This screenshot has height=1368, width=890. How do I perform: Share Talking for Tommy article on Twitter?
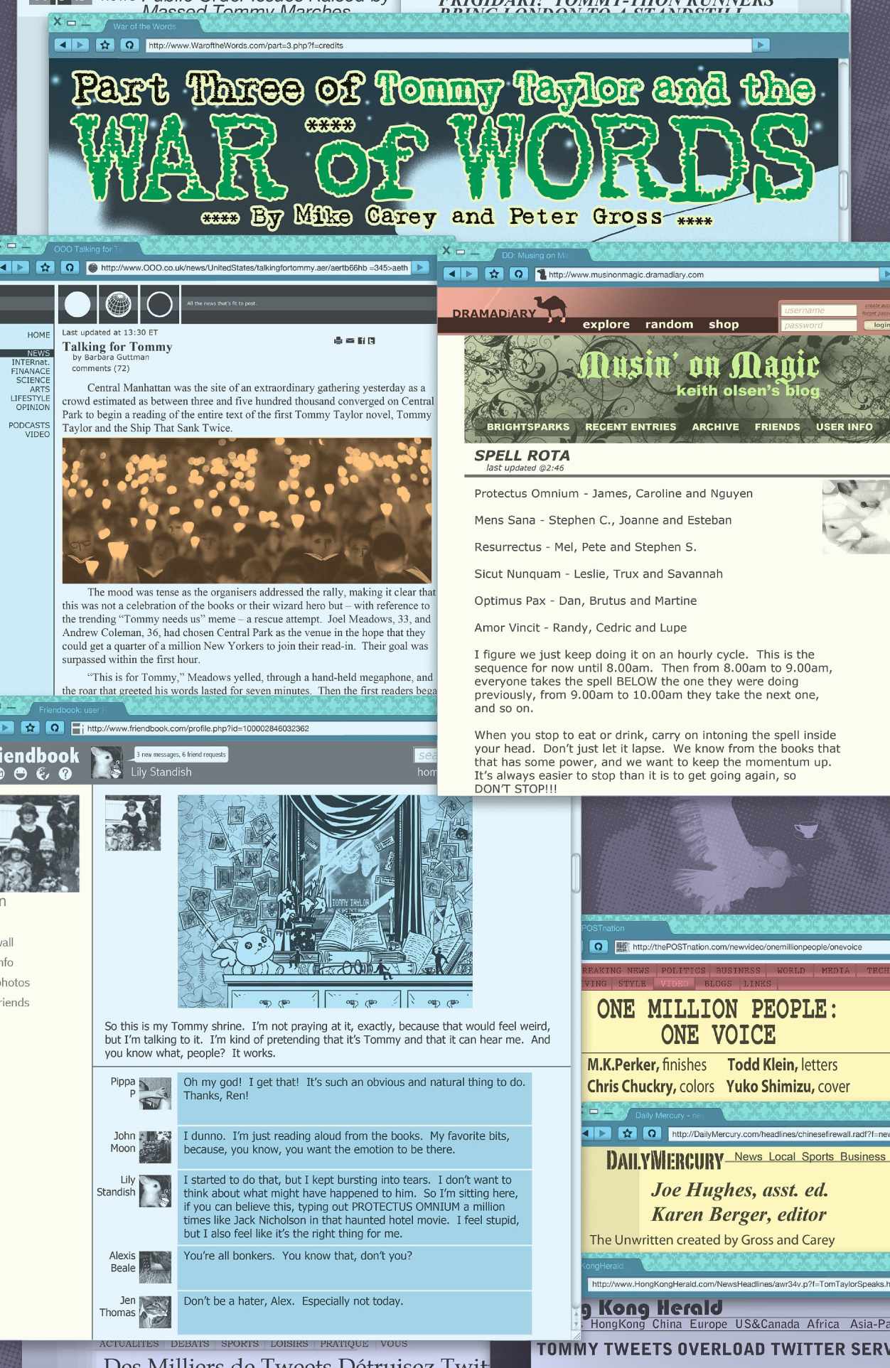(371, 341)
